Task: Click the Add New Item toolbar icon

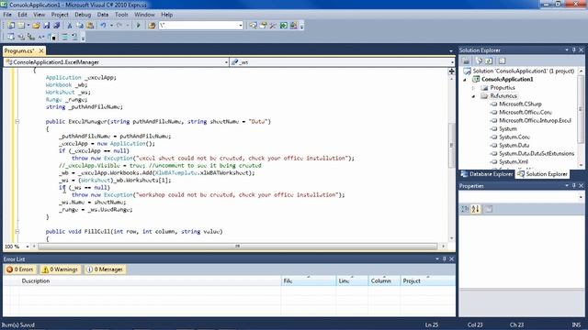Action: coord(21,26)
